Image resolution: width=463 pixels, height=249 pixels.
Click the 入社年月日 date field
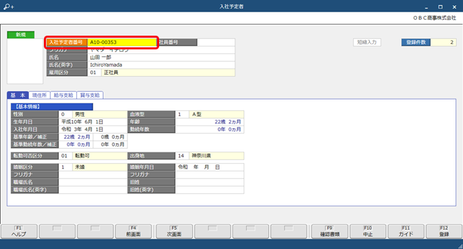tap(93, 130)
